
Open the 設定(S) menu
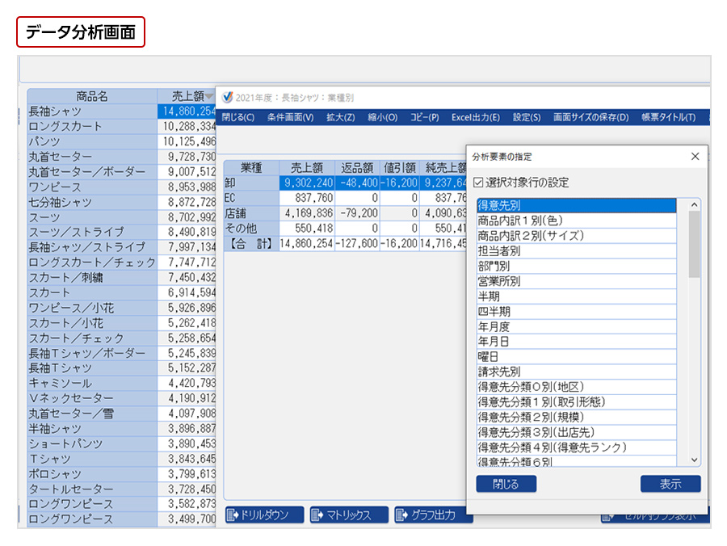pyautogui.click(x=527, y=117)
